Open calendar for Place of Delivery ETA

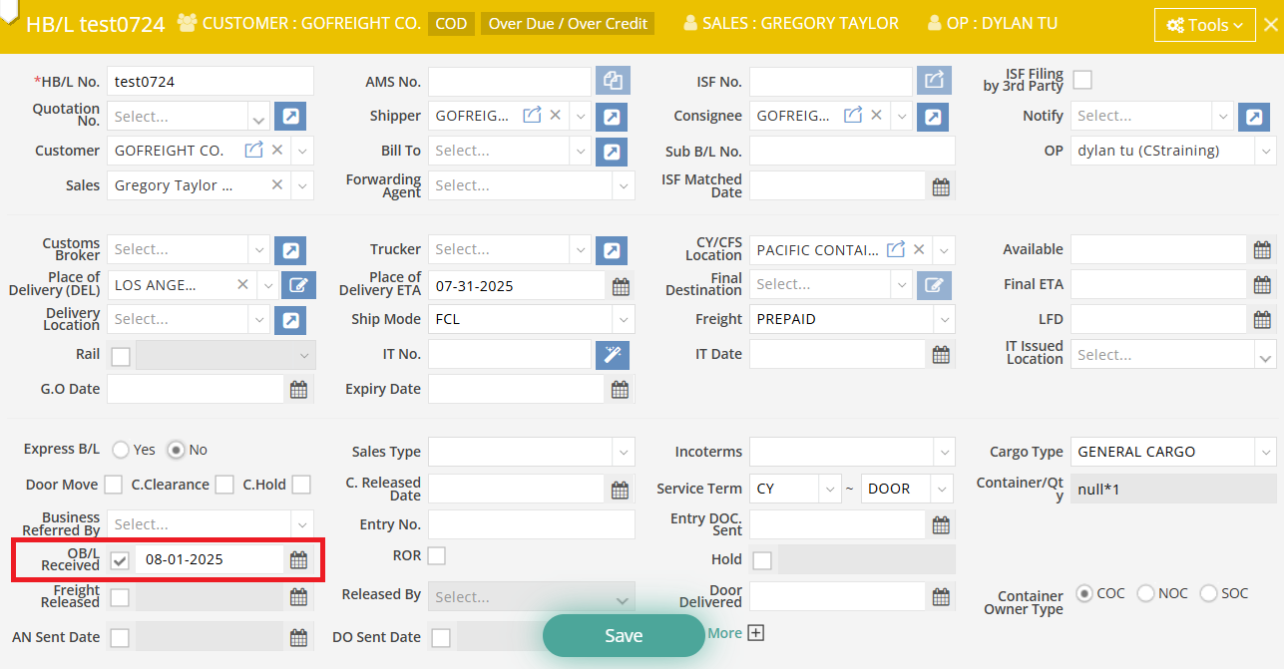(x=621, y=286)
